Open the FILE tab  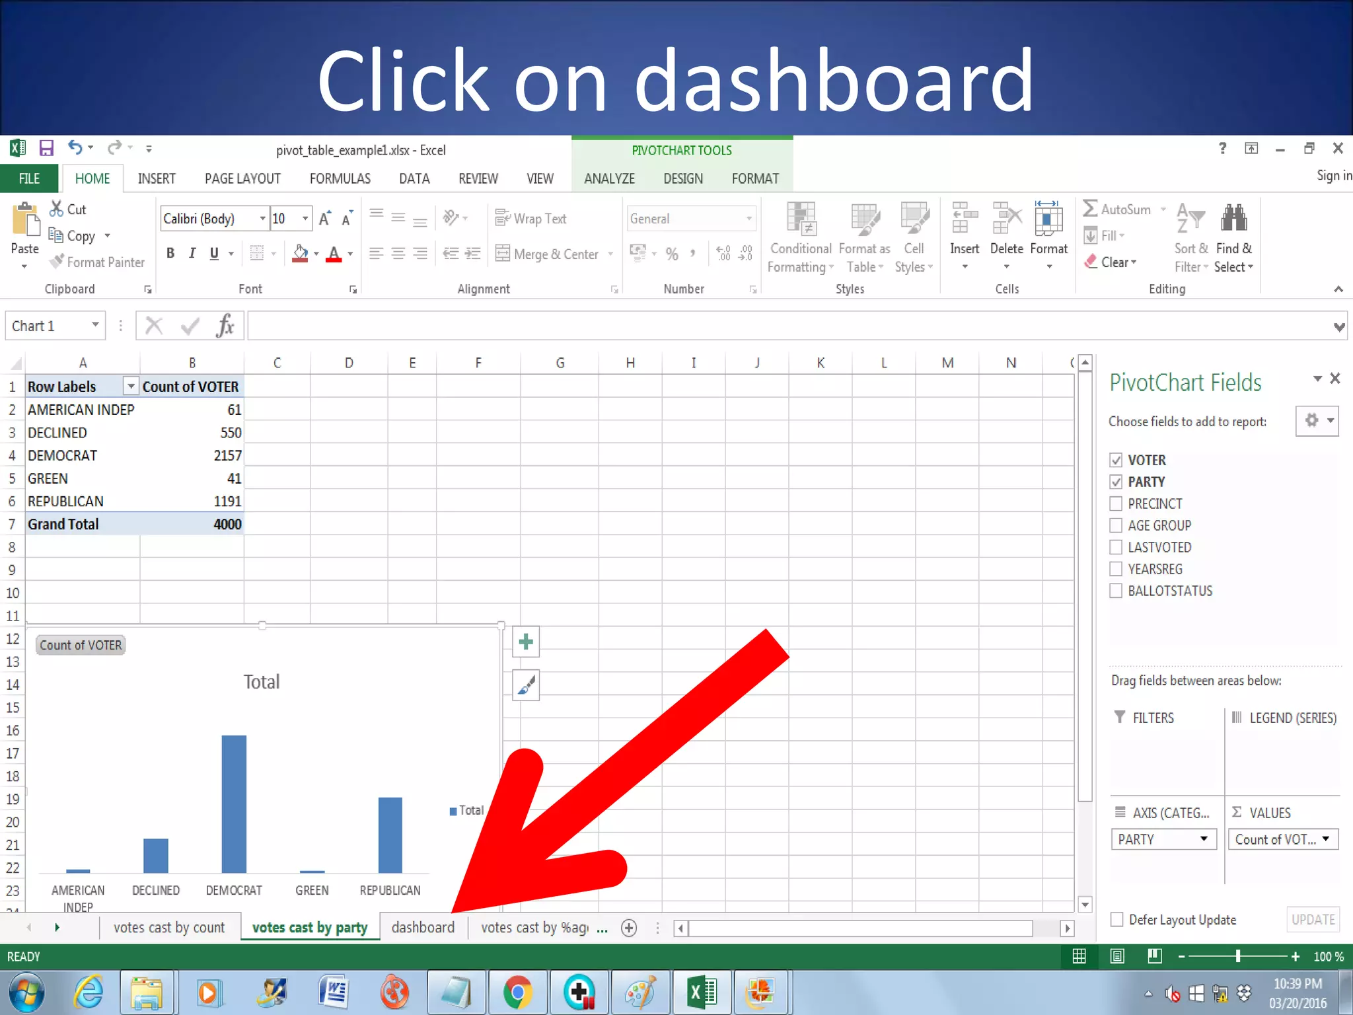(29, 178)
